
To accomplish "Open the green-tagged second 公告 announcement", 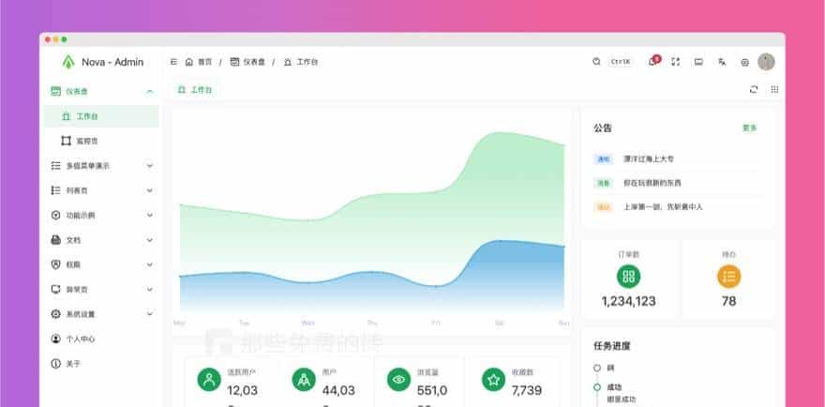I will point(652,183).
